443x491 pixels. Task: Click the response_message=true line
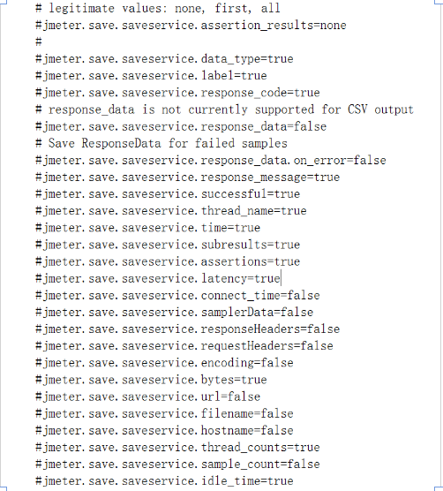coord(187,178)
